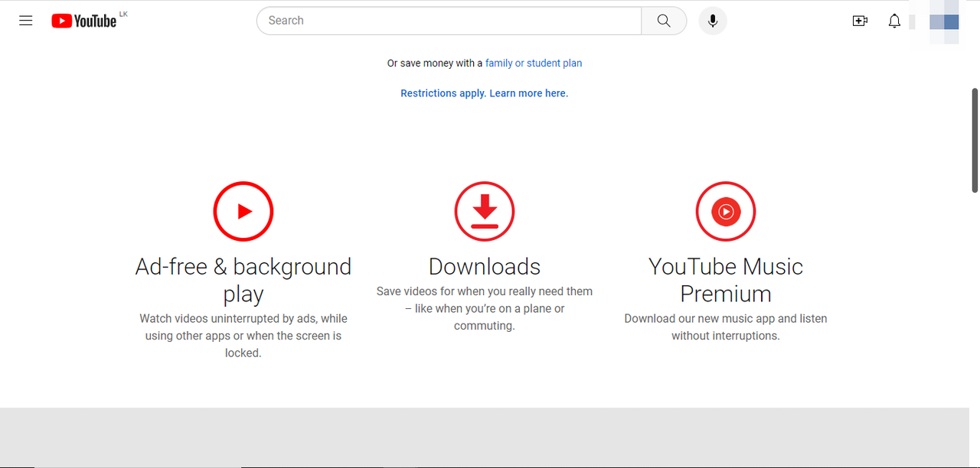
Task: Focus the Search input field
Action: tap(449, 21)
